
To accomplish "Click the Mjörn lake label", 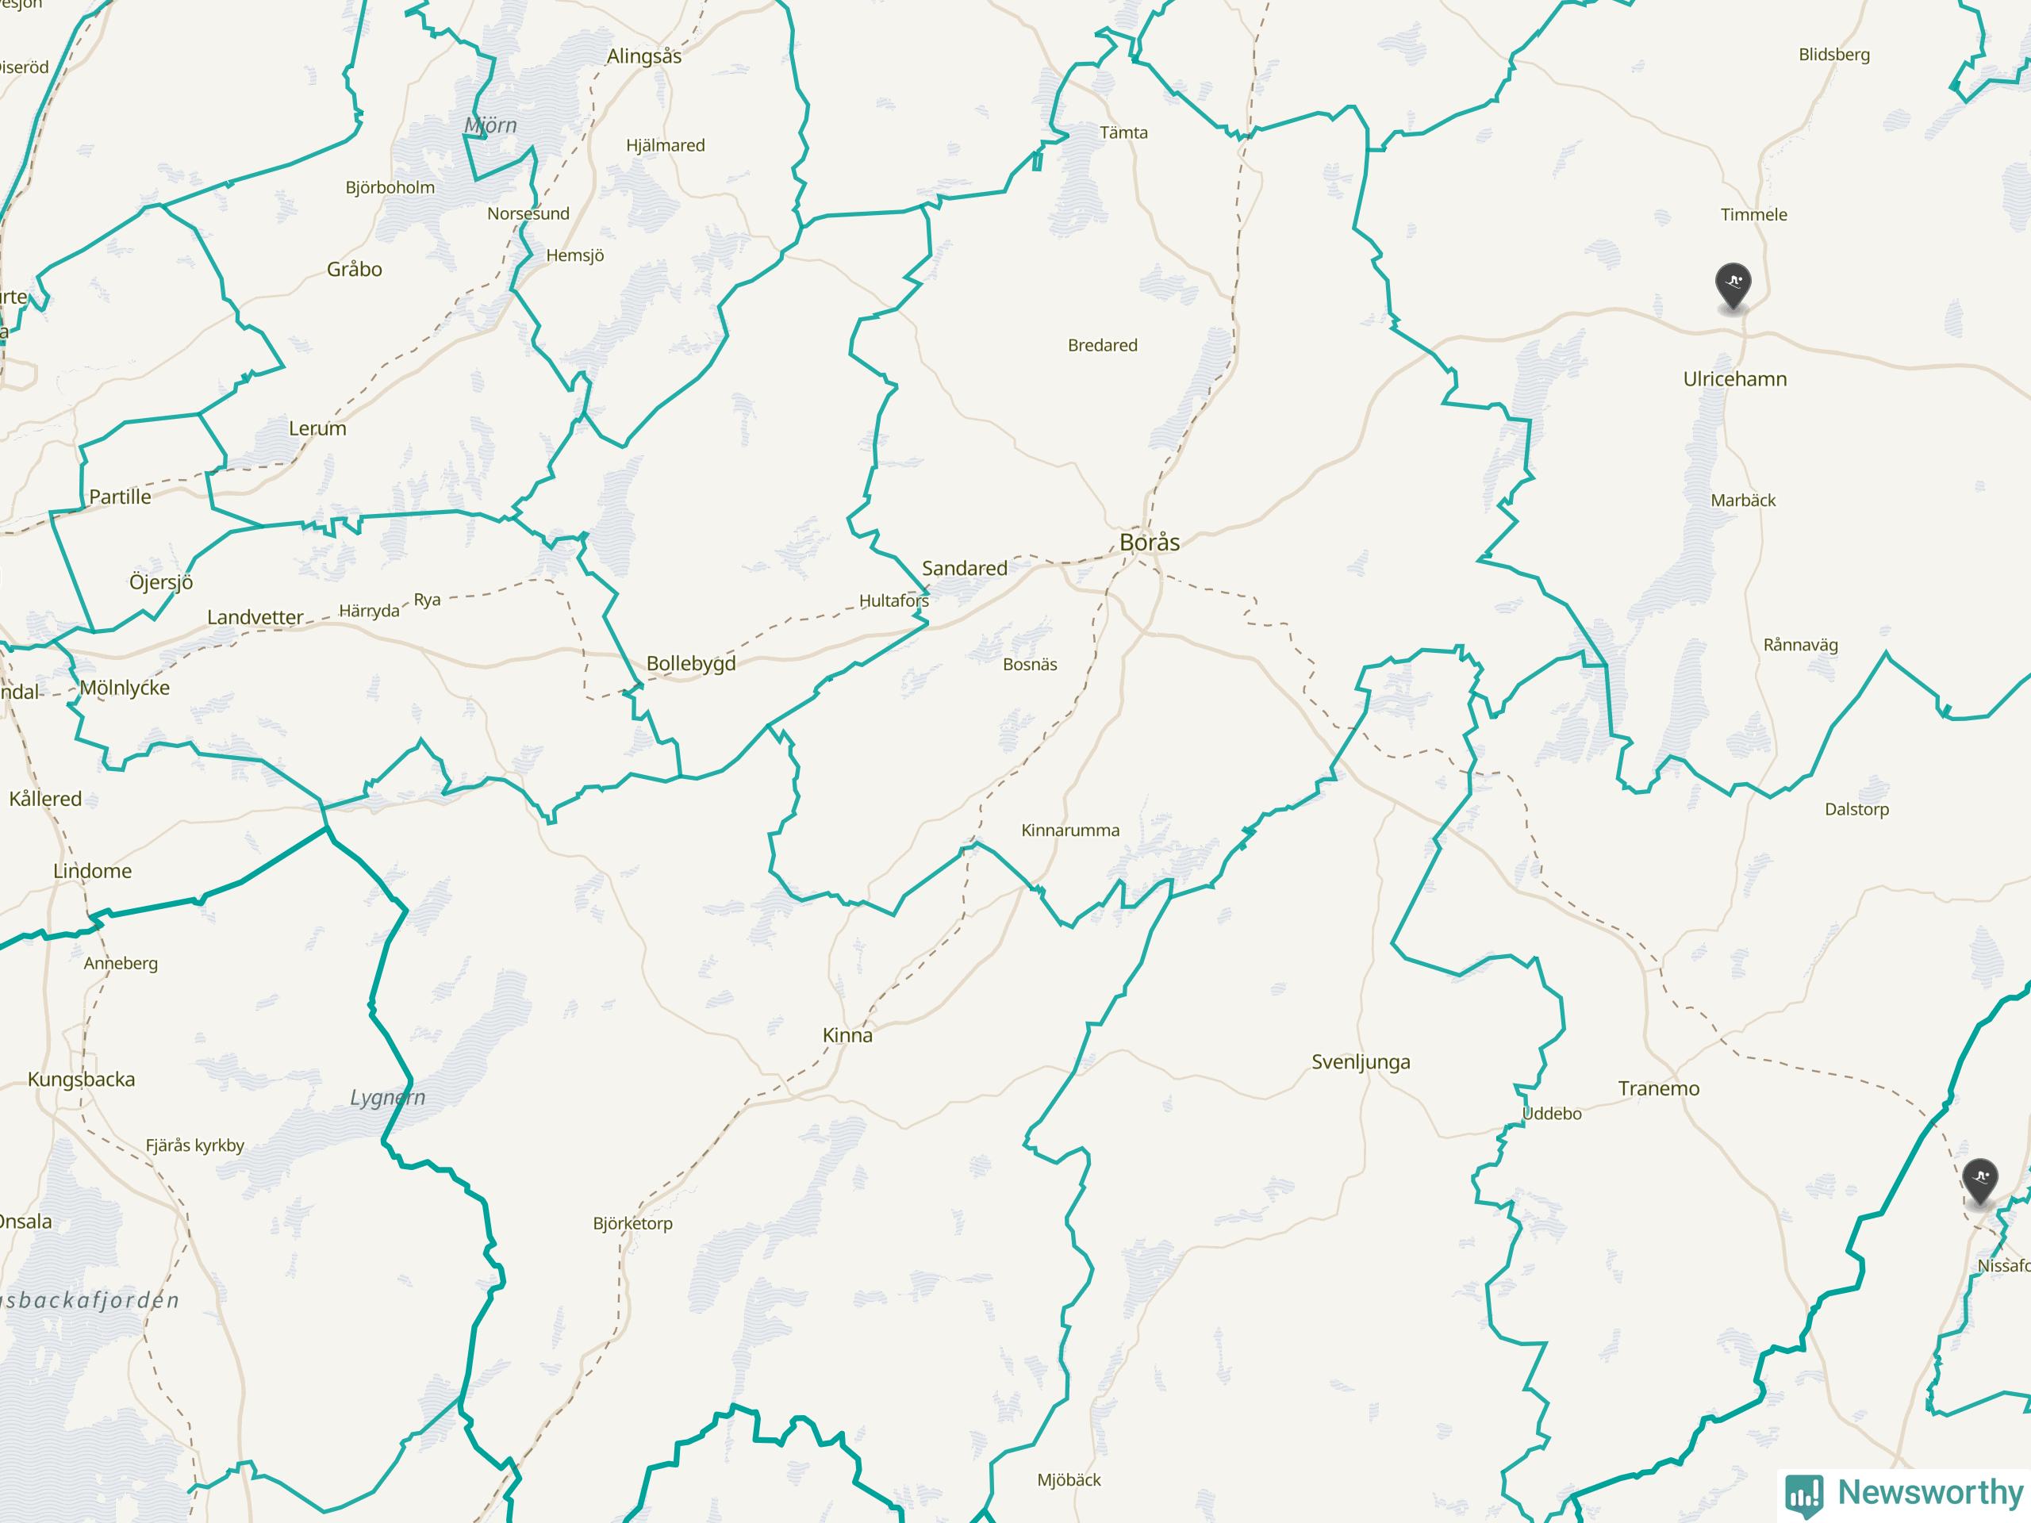I will click(490, 126).
